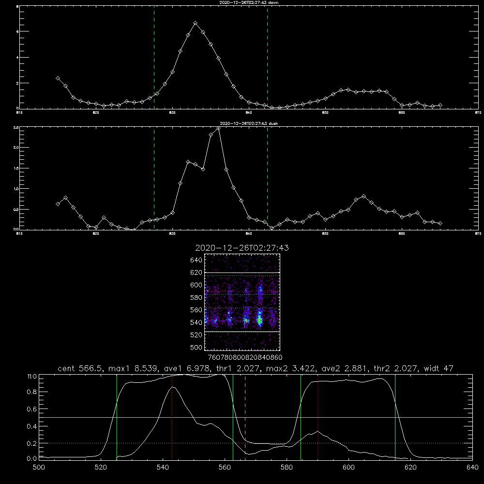Click the '600' label on heatmap y-axis
The height and width of the screenshot is (484, 484).
(x=196, y=285)
